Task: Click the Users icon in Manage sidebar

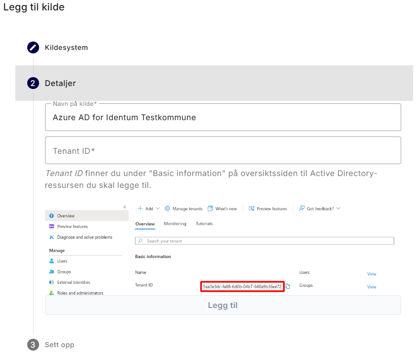Action: (51, 261)
